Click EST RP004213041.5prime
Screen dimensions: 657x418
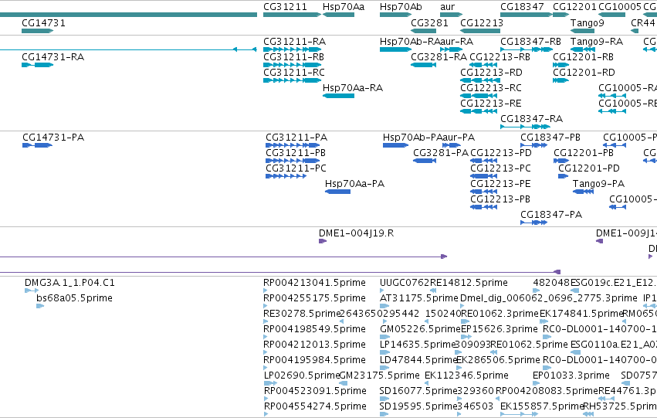(x=266, y=291)
